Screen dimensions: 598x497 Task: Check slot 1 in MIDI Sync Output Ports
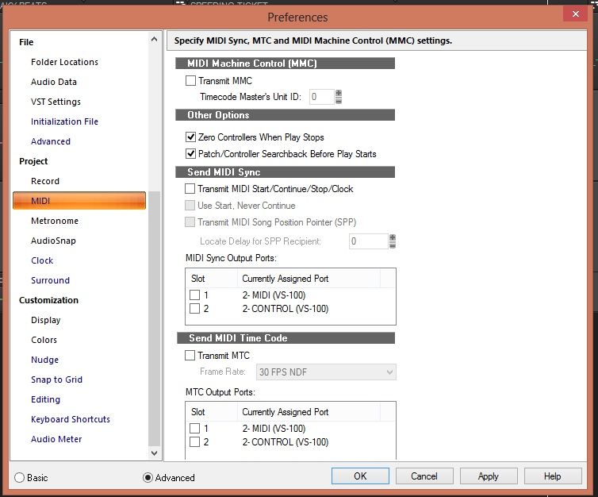[195, 295]
